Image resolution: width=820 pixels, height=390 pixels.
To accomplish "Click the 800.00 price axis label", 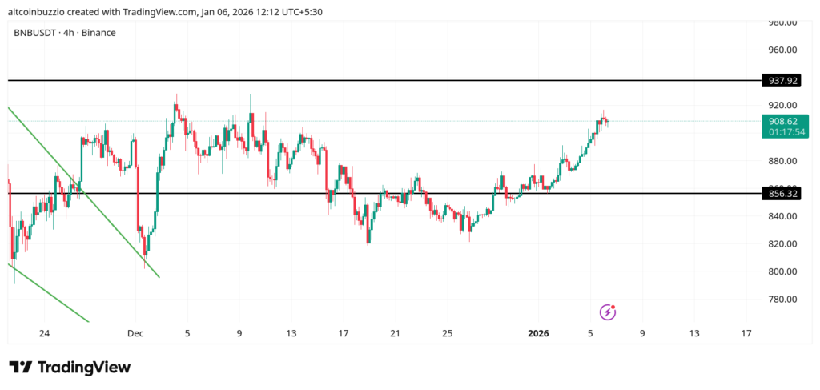I will tap(782, 271).
